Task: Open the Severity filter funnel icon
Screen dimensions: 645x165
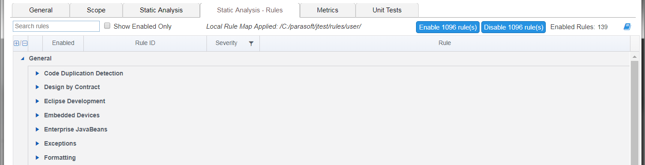Action: click(251, 43)
